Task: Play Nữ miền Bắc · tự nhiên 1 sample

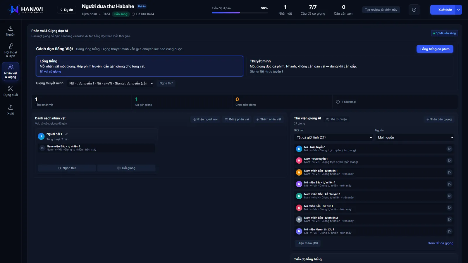Action: point(449,184)
